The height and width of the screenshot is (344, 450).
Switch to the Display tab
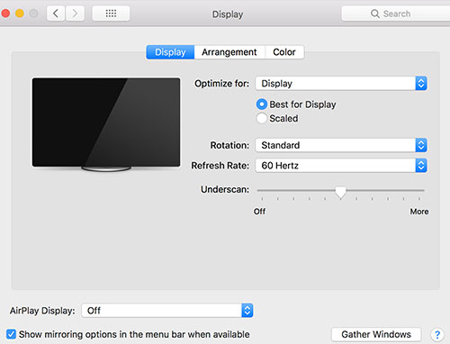click(170, 52)
